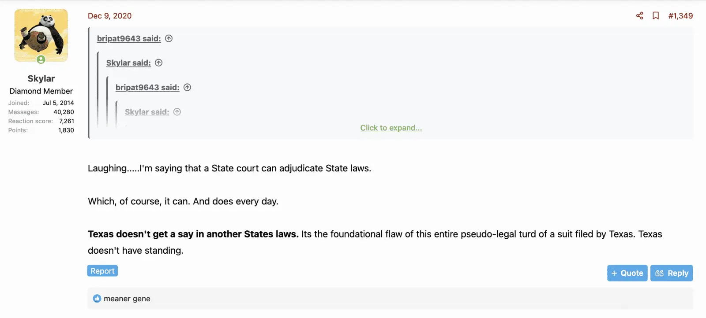Click the faded Skylar quote arrow icon
Viewport: 706px width, 318px height.
pyautogui.click(x=177, y=112)
